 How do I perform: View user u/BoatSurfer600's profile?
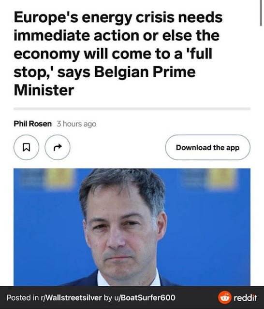coord(145,297)
